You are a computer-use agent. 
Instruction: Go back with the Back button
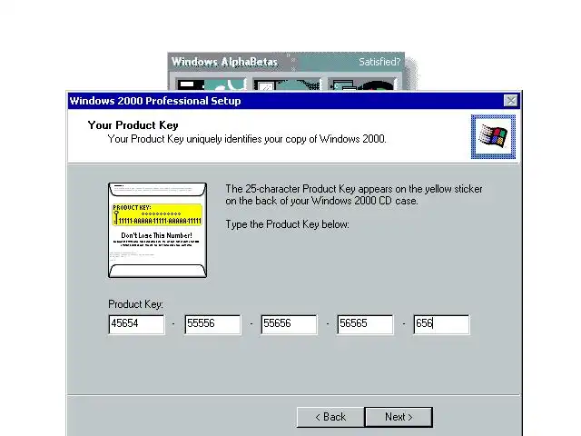click(330, 417)
